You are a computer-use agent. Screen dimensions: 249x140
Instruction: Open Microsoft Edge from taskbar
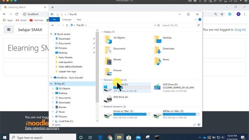tap(100, 137)
